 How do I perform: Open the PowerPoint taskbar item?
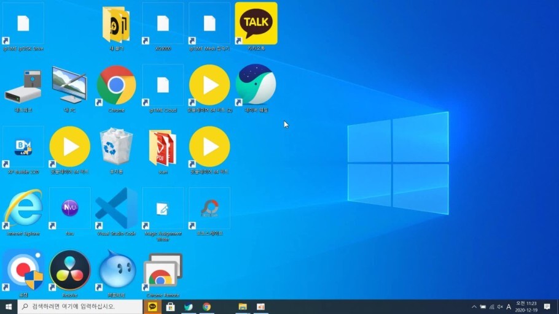pos(260,307)
